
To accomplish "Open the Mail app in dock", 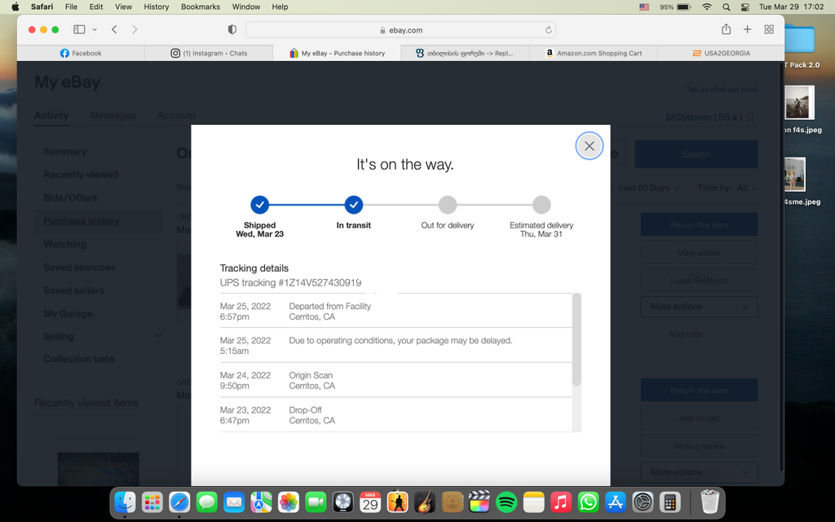I will [234, 502].
